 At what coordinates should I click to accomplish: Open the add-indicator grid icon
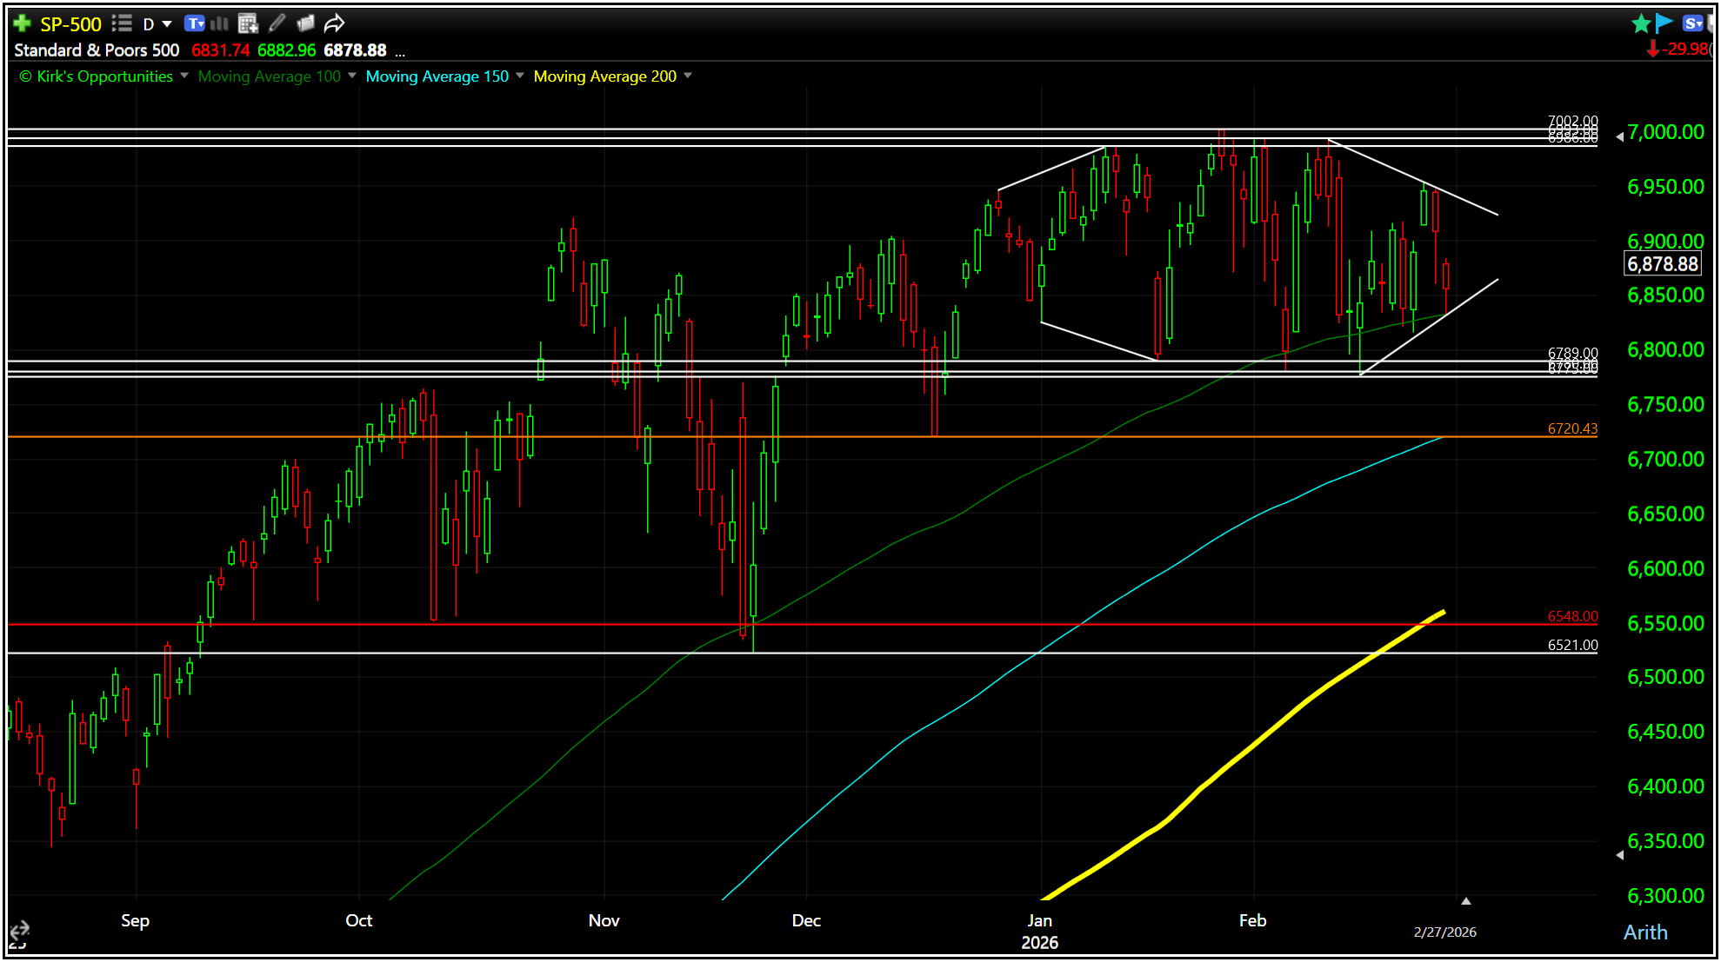(248, 23)
